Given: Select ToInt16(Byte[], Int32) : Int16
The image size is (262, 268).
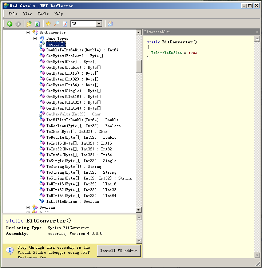Looking at the screenshot, I should pyautogui.click(x=79, y=143).
